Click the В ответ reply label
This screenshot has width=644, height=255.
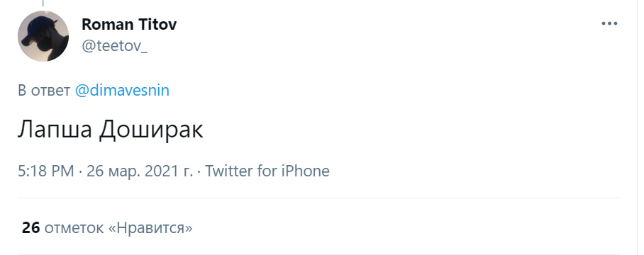pyautogui.click(x=44, y=90)
